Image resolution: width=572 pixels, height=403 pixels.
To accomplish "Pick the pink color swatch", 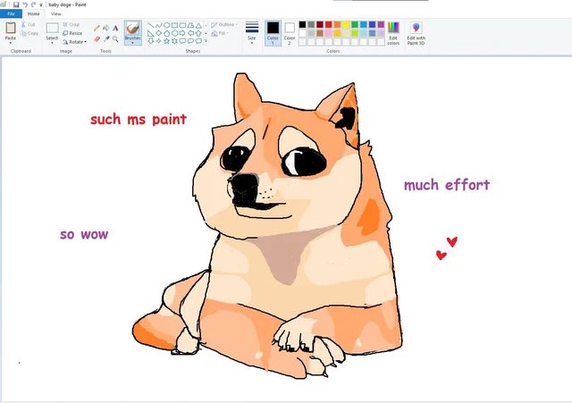I will pos(329,33).
